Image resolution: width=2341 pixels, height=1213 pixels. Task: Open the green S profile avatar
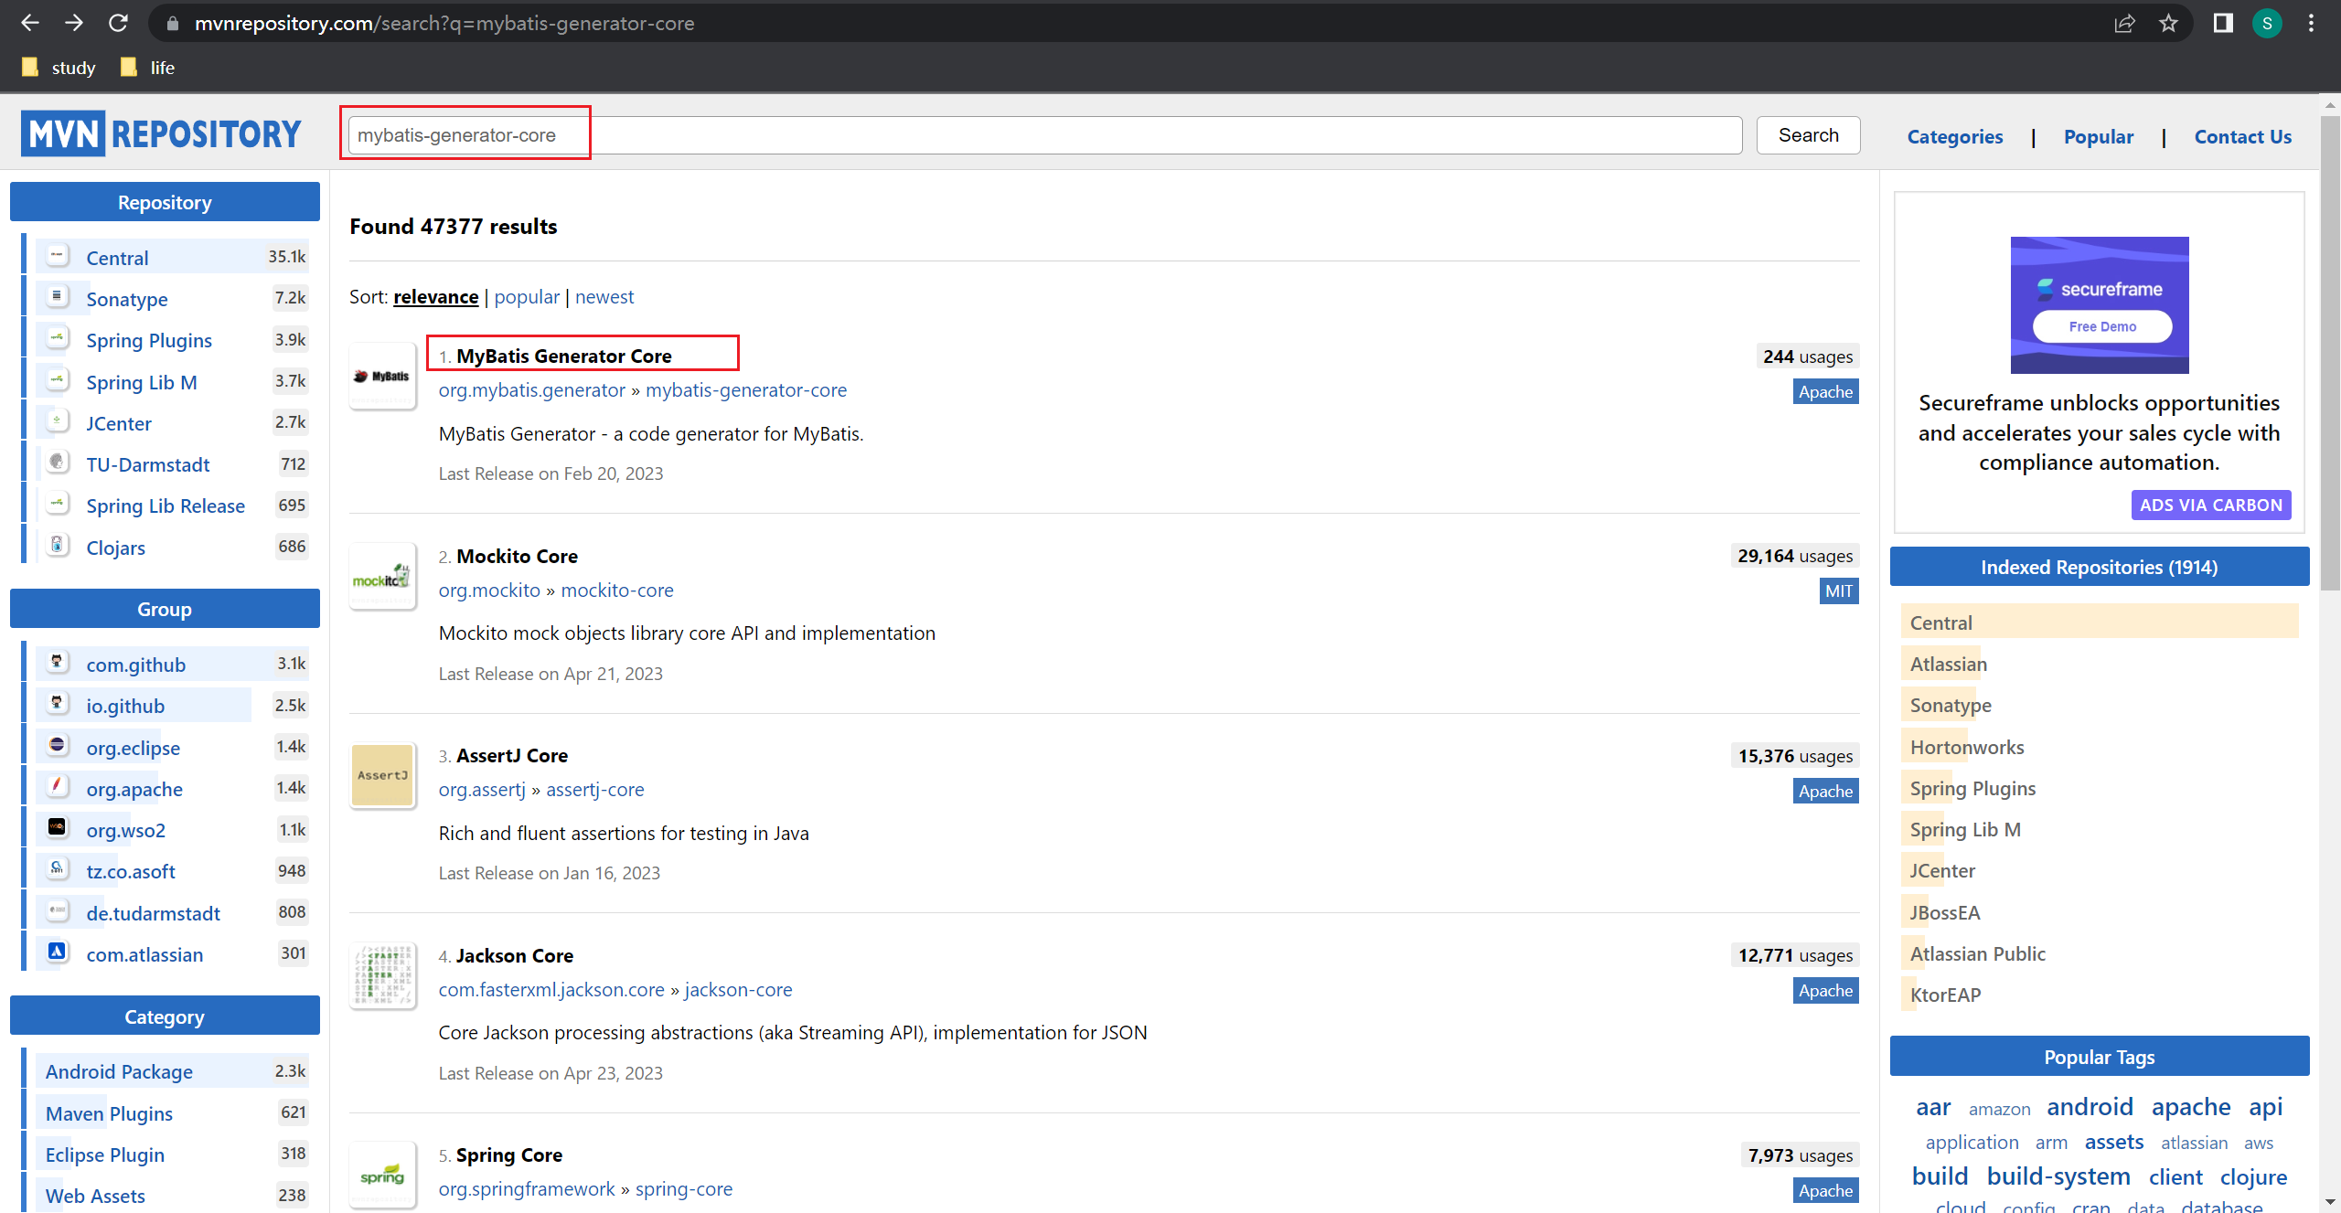(2267, 23)
